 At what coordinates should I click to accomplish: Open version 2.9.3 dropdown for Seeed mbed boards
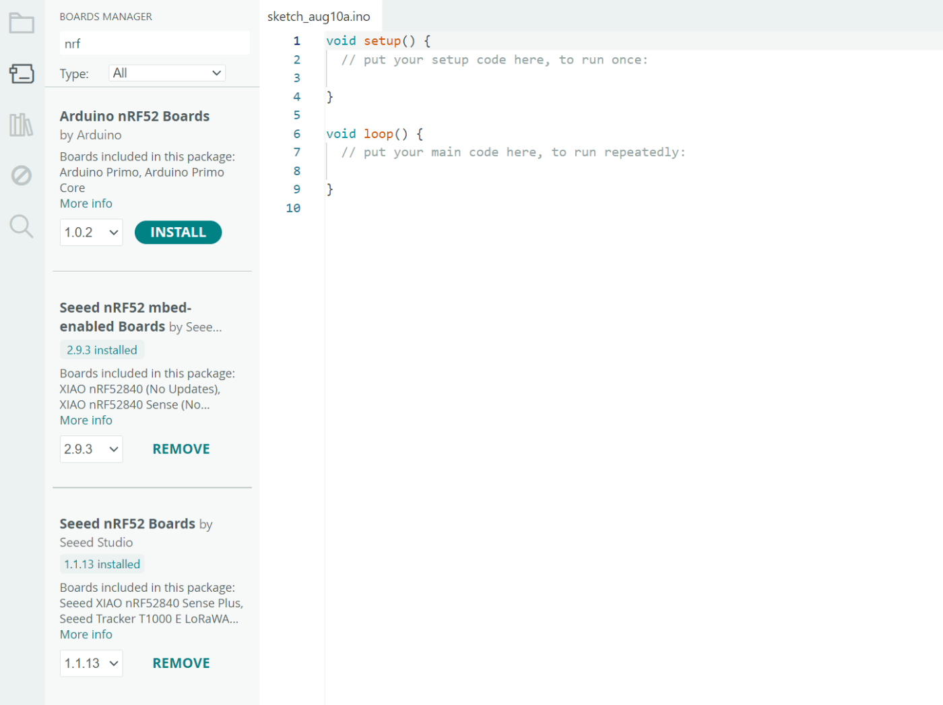[92, 449]
